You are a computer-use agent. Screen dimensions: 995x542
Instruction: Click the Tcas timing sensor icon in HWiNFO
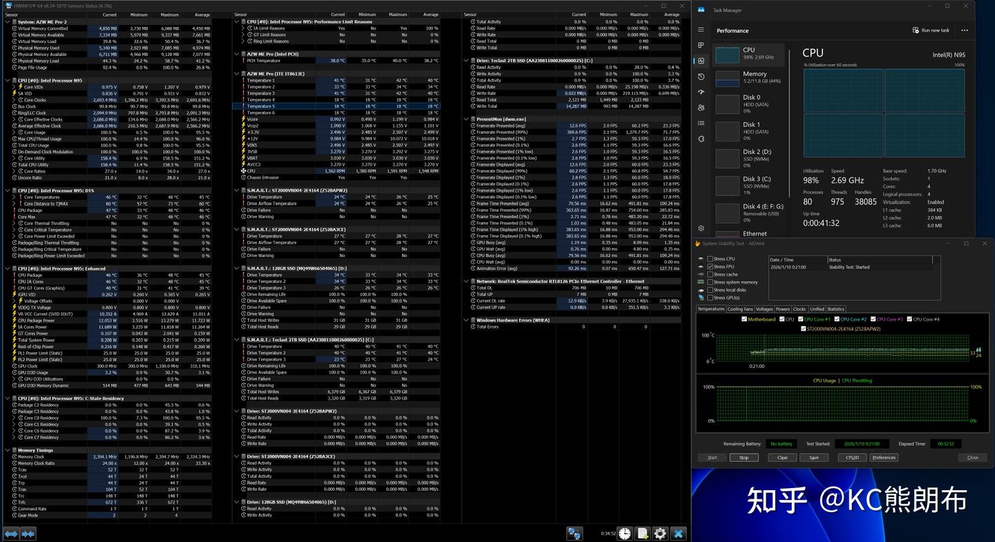point(14,470)
